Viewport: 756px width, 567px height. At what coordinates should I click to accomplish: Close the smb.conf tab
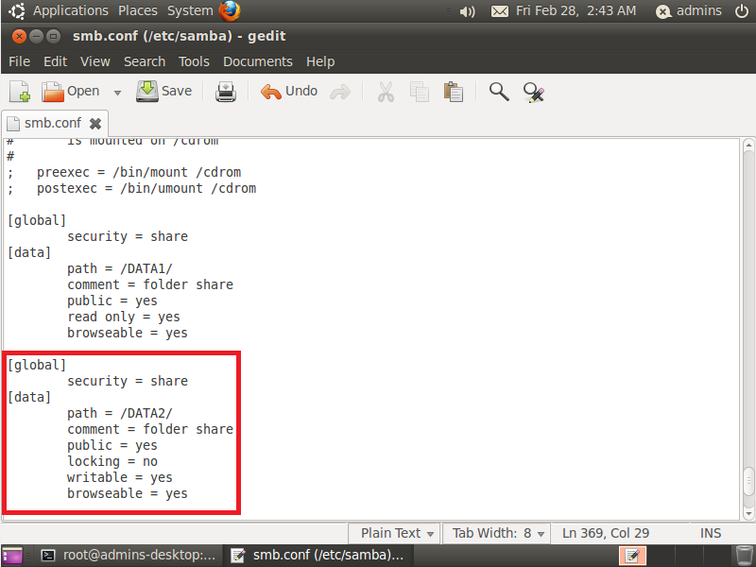pyautogui.click(x=94, y=123)
